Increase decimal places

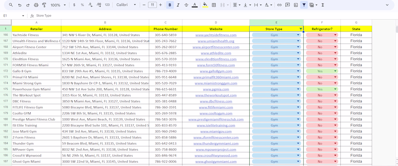click(99, 5)
